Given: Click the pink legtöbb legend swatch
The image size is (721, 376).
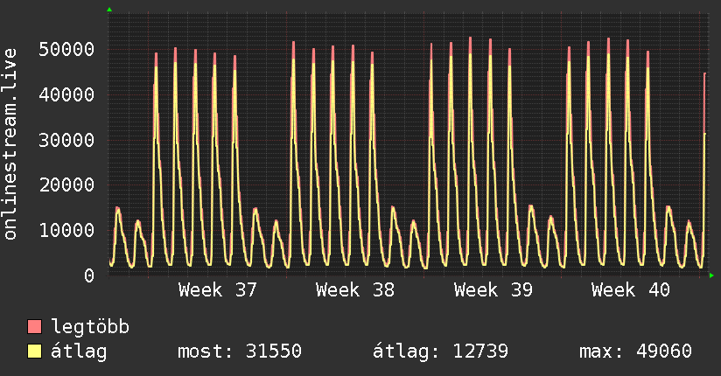Looking at the screenshot, I should coord(35,326).
